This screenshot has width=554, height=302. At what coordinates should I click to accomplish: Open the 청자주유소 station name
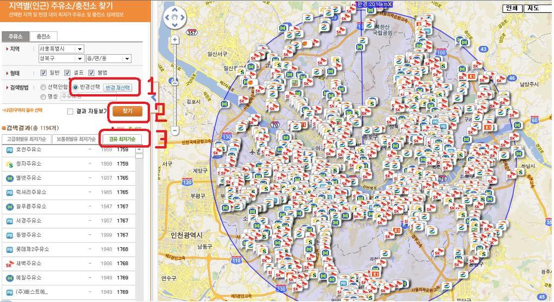29,164
